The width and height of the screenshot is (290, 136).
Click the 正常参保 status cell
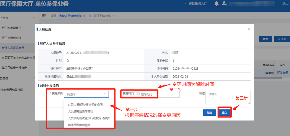click(268, 73)
